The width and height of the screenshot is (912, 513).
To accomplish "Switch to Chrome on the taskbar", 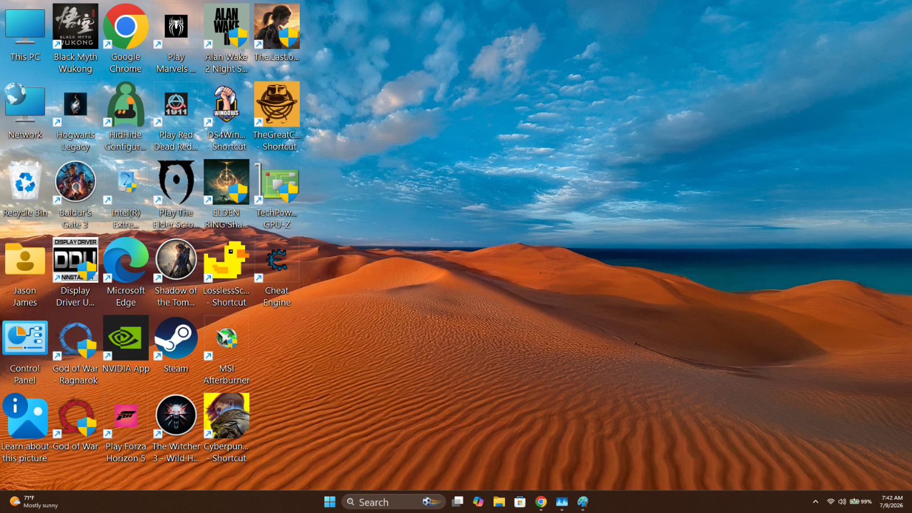I will pos(541,502).
